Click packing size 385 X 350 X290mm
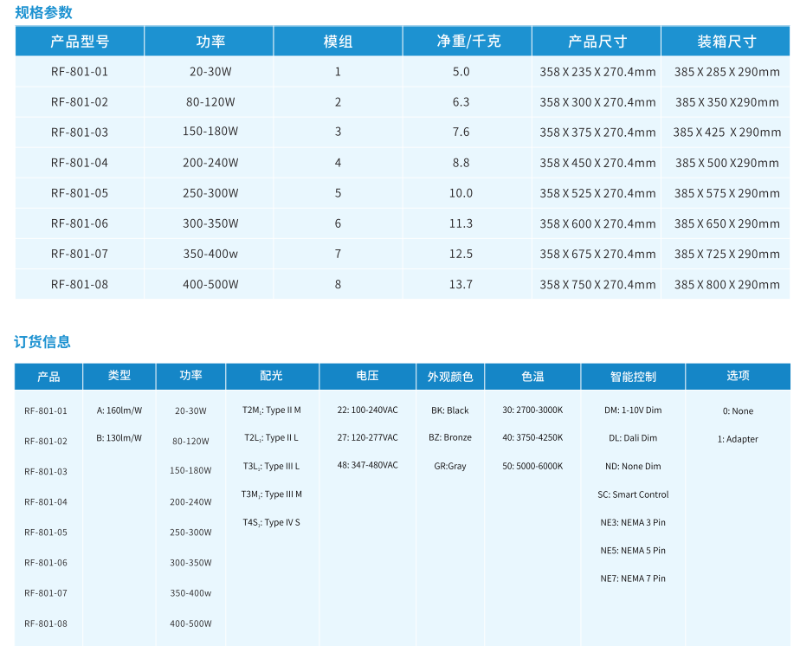The height and width of the screenshot is (646, 800). point(727,102)
